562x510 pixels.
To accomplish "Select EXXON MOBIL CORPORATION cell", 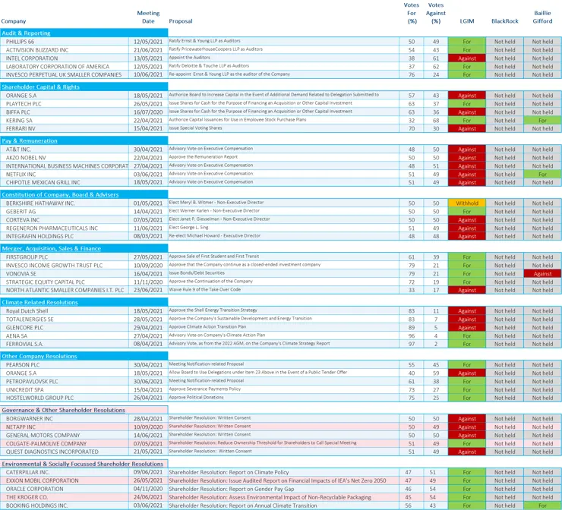I will pos(65,480).
